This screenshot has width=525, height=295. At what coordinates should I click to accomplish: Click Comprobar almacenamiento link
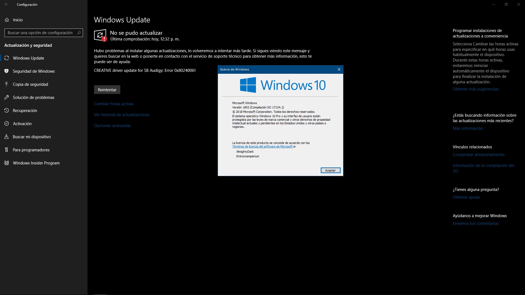click(x=479, y=155)
